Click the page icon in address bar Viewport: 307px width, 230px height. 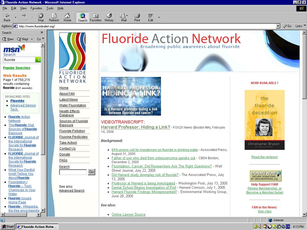click(x=15, y=26)
